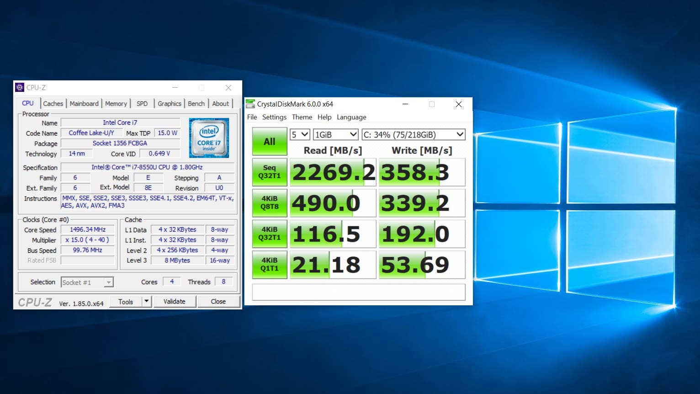Expand the test count dropdown showing 5

click(300, 134)
